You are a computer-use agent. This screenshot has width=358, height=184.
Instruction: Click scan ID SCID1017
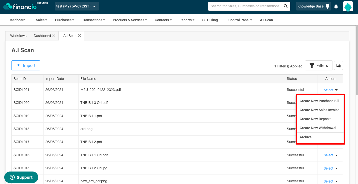[21, 142]
